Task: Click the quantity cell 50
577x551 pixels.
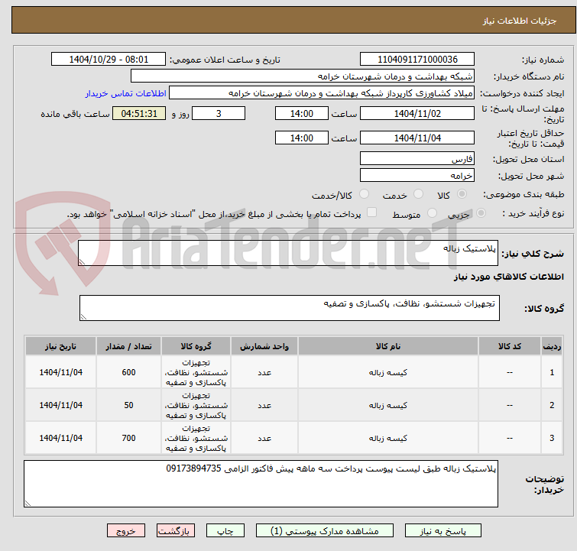Action: point(128,405)
